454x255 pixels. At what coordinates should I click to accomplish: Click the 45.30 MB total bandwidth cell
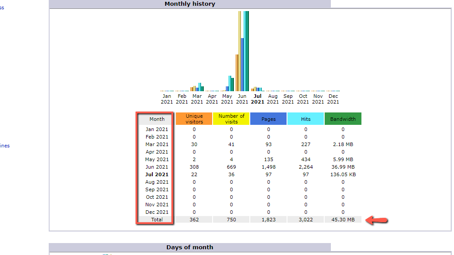click(343, 220)
